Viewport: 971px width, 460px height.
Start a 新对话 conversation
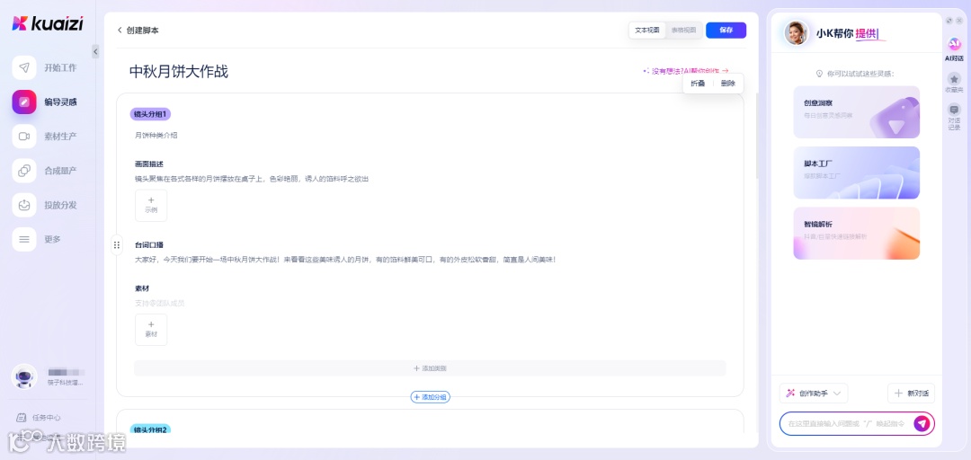point(911,394)
